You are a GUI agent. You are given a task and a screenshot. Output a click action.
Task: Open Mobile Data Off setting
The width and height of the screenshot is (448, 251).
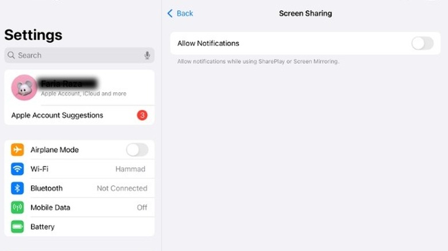(142, 207)
